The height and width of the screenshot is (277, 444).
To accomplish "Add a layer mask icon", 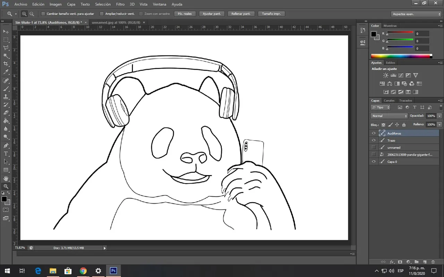I will coord(400,262).
